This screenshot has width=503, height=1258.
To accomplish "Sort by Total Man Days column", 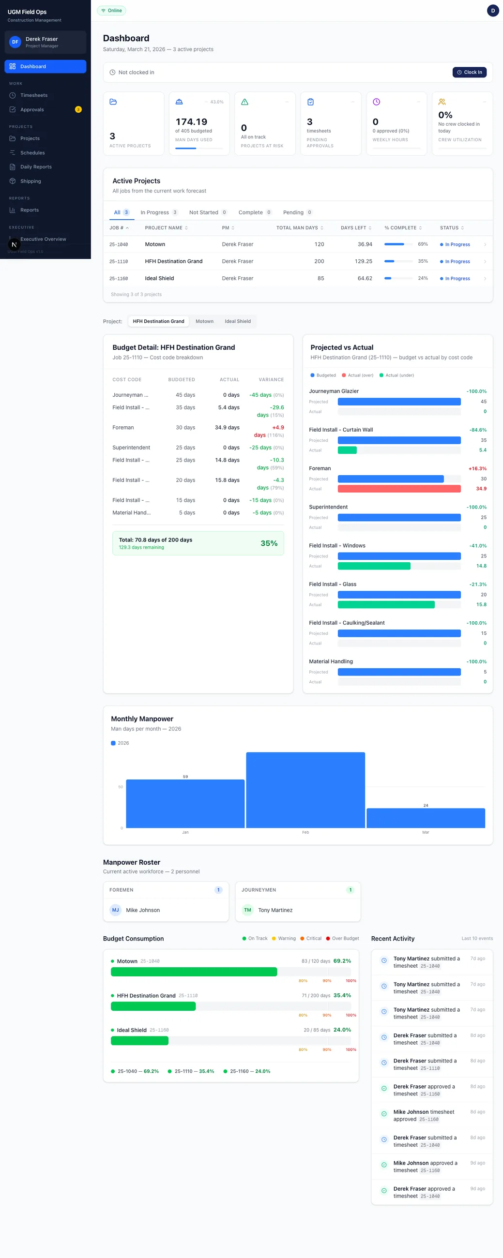I will tap(300, 227).
